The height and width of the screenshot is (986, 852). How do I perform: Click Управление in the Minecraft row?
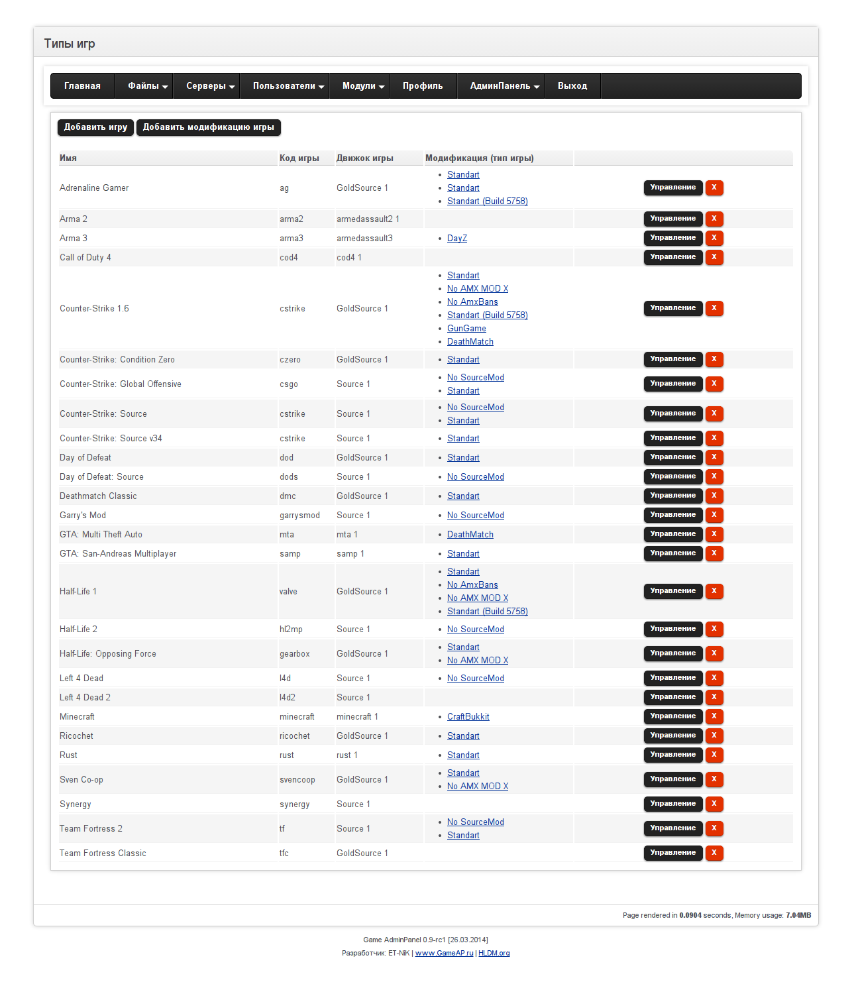point(673,716)
